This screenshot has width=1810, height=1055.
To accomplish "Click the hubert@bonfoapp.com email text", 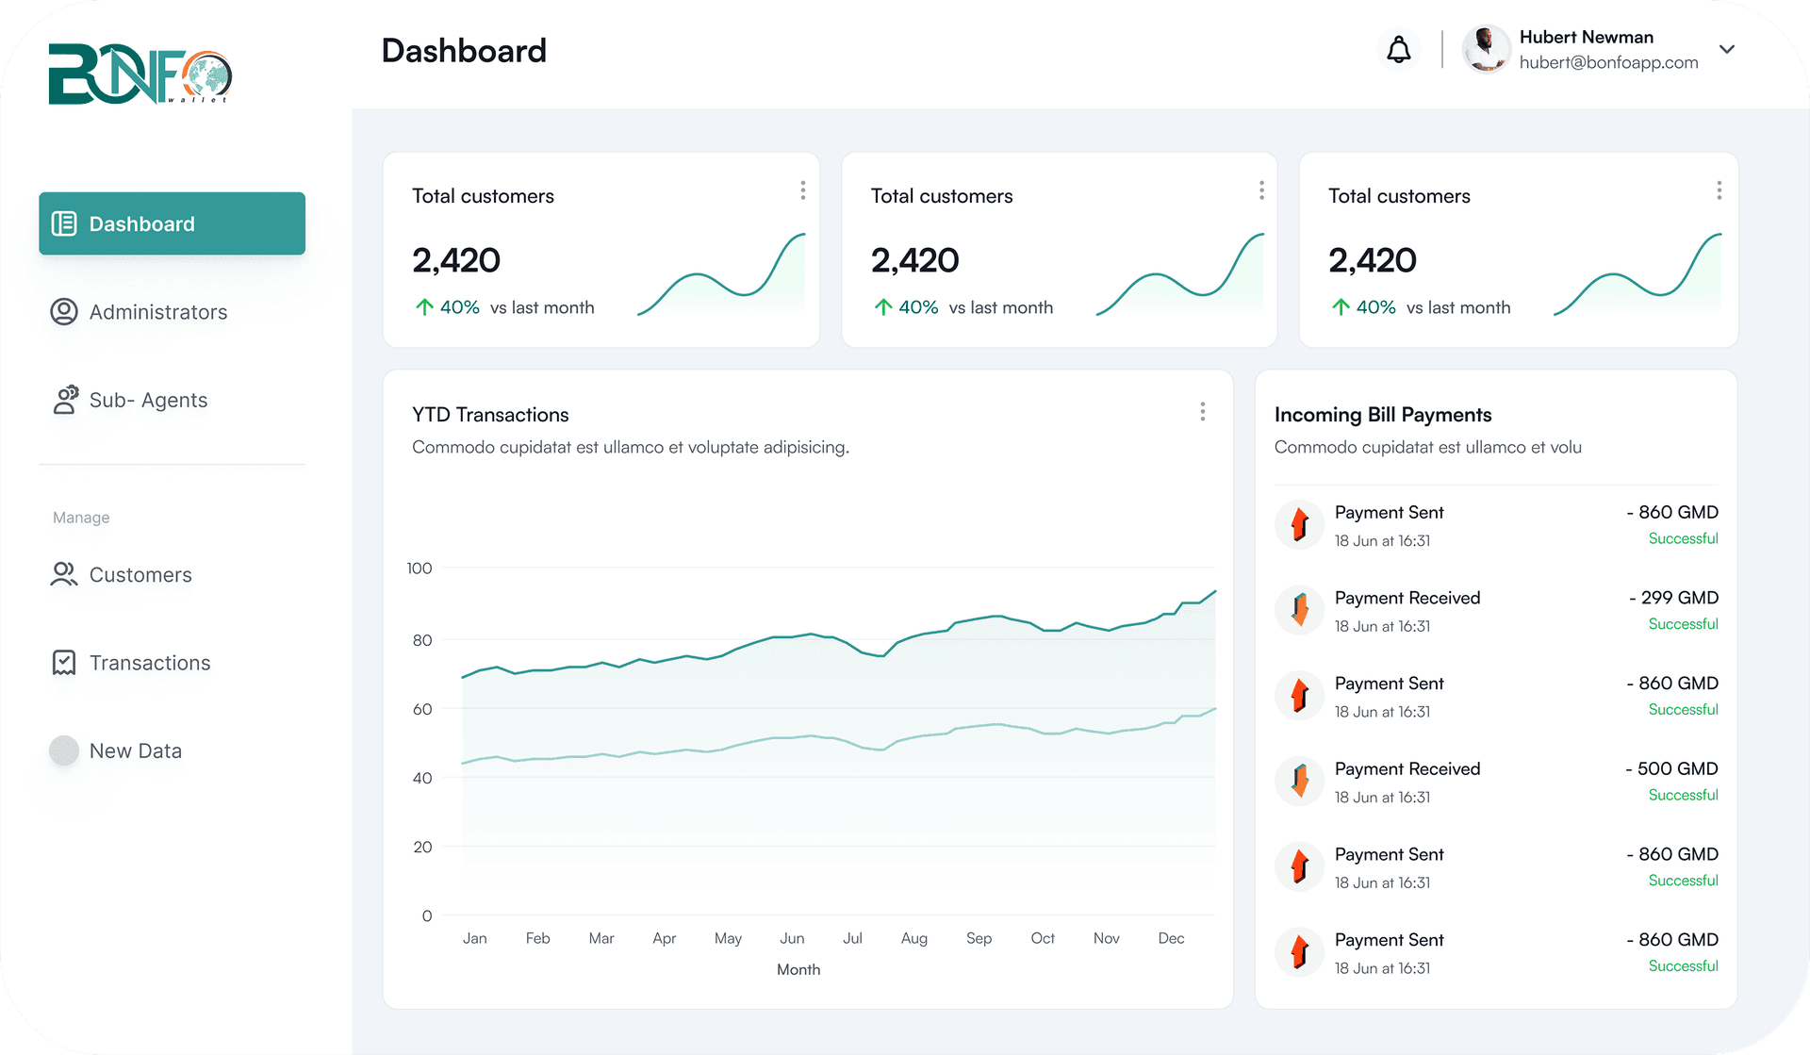I will pyautogui.click(x=1608, y=62).
